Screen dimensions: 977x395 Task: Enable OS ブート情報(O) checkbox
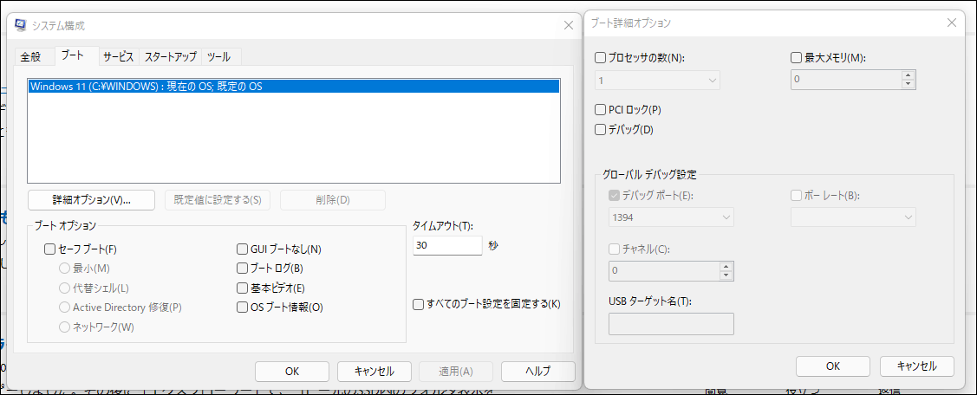pos(243,308)
